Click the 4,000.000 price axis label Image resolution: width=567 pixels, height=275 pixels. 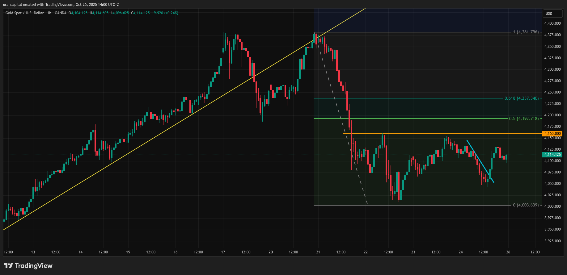pyautogui.click(x=552, y=206)
